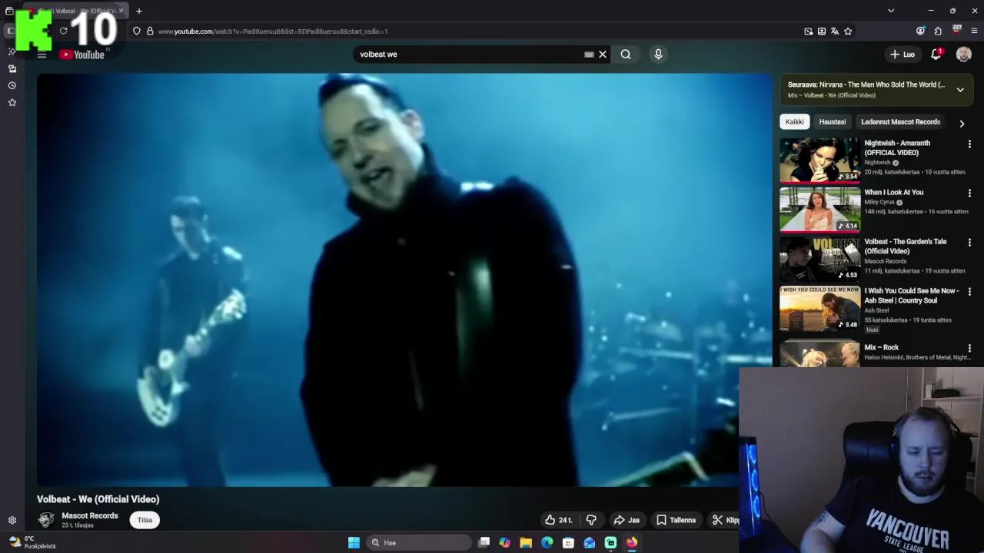Select the Haustasi filter chip
984x553 pixels.
point(832,121)
